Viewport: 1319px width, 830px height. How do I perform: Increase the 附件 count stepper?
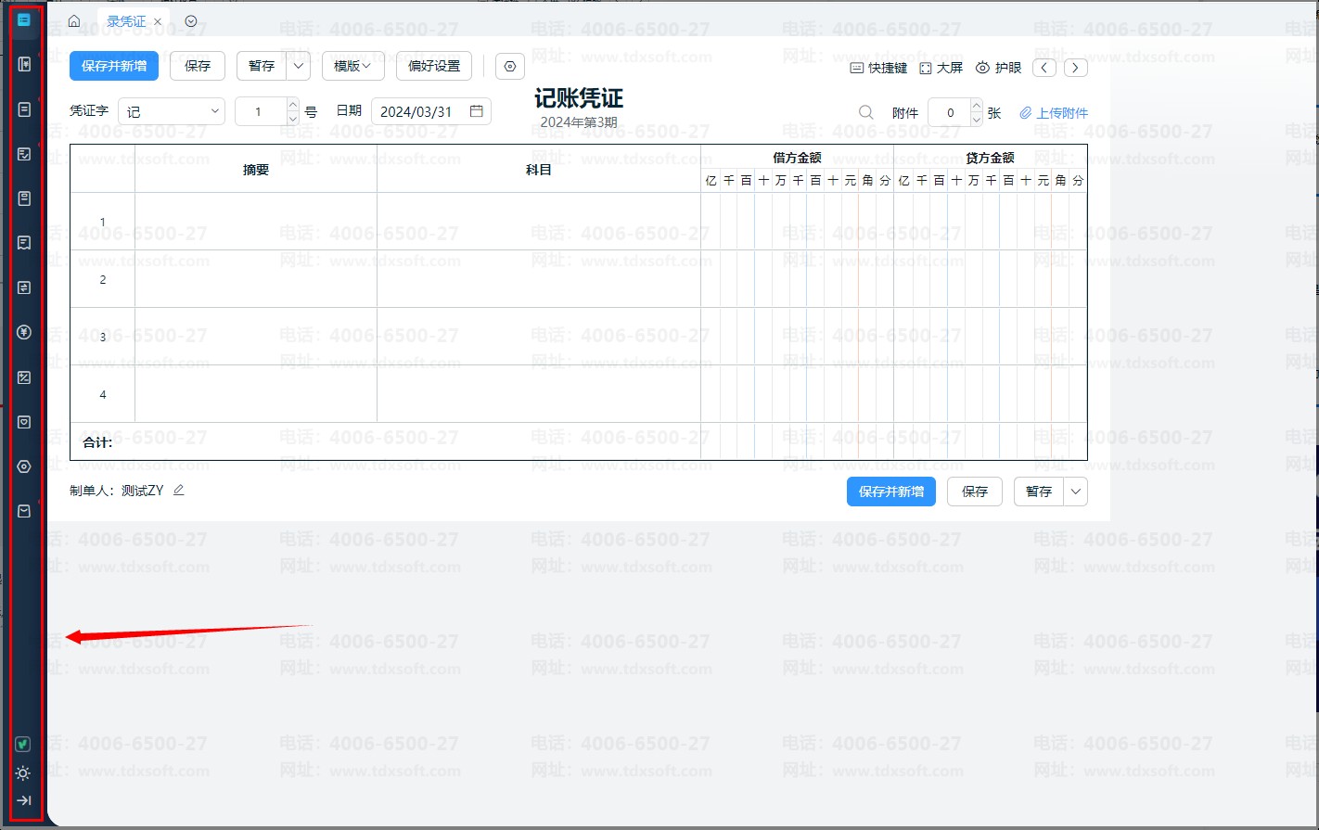pyautogui.click(x=976, y=106)
